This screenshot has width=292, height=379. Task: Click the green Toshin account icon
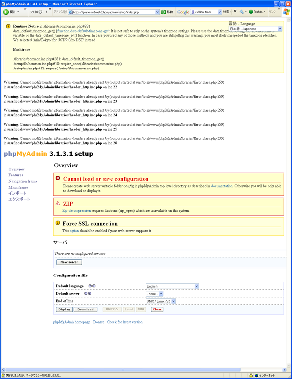[251, 12]
